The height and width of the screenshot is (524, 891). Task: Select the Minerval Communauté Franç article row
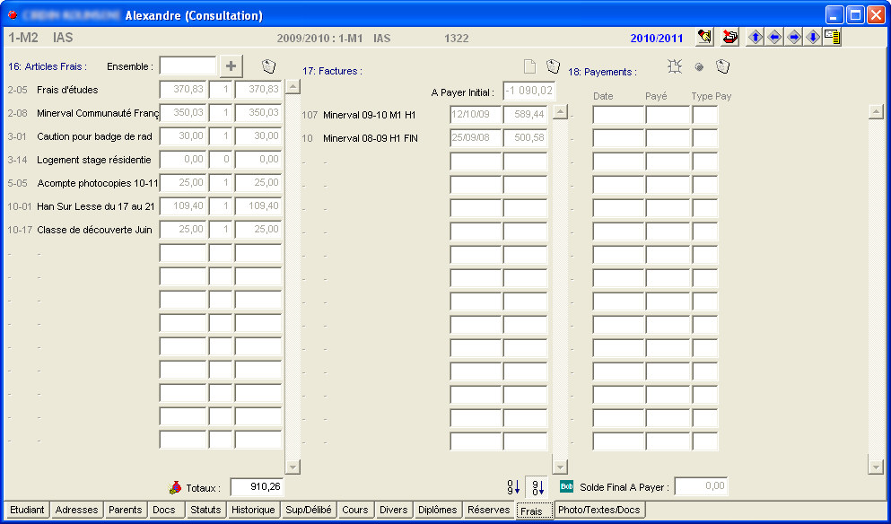(x=144, y=113)
